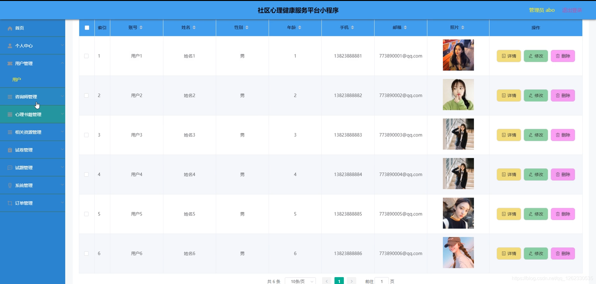
Task: Click 退出登录 in the top right
Action: coord(572,10)
